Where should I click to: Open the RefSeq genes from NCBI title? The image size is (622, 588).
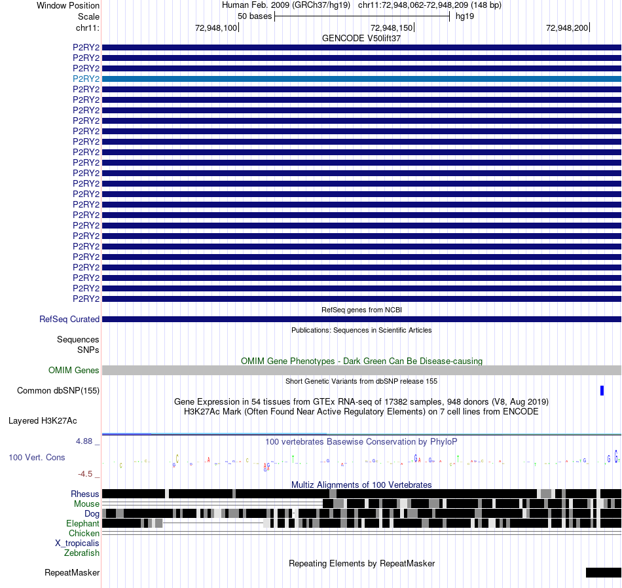pos(361,310)
